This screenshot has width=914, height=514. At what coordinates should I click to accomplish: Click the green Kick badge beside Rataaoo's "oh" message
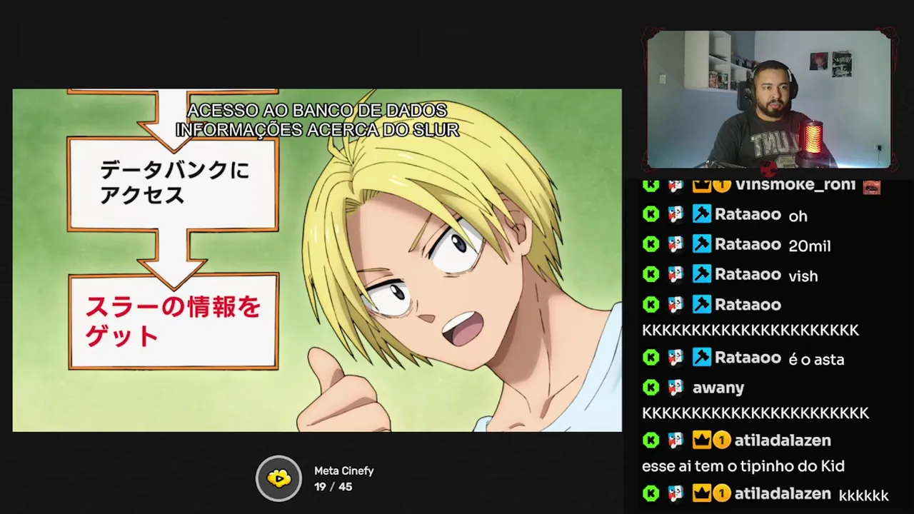[x=651, y=214]
